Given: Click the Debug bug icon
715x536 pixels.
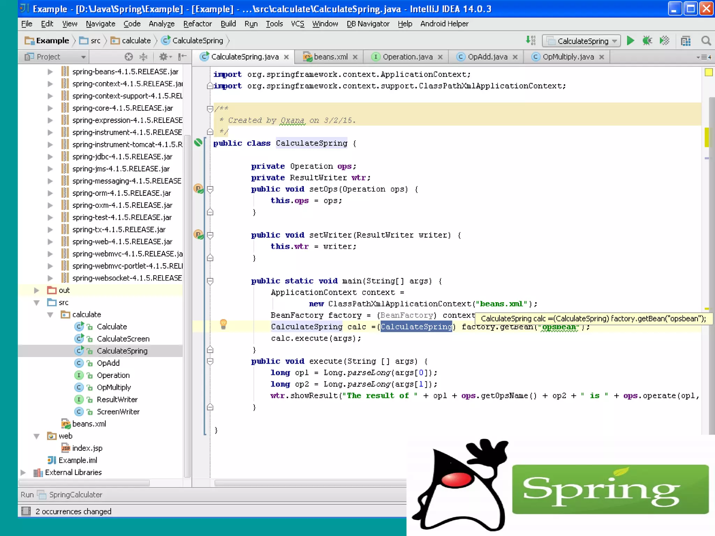Looking at the screenshot, I should coord(647,41).
